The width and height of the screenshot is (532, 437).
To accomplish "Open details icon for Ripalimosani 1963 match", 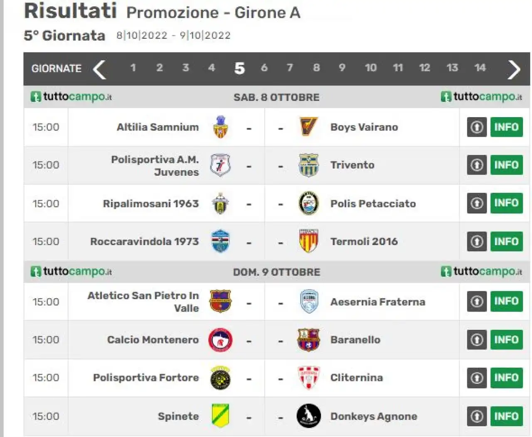I will coord(477,203).
